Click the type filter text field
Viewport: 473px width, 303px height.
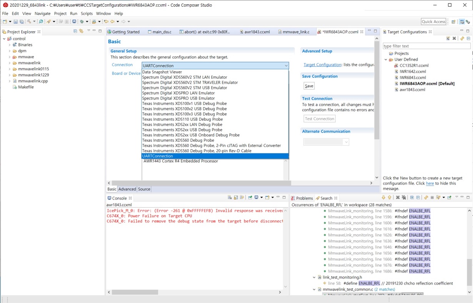click(426, 46)
